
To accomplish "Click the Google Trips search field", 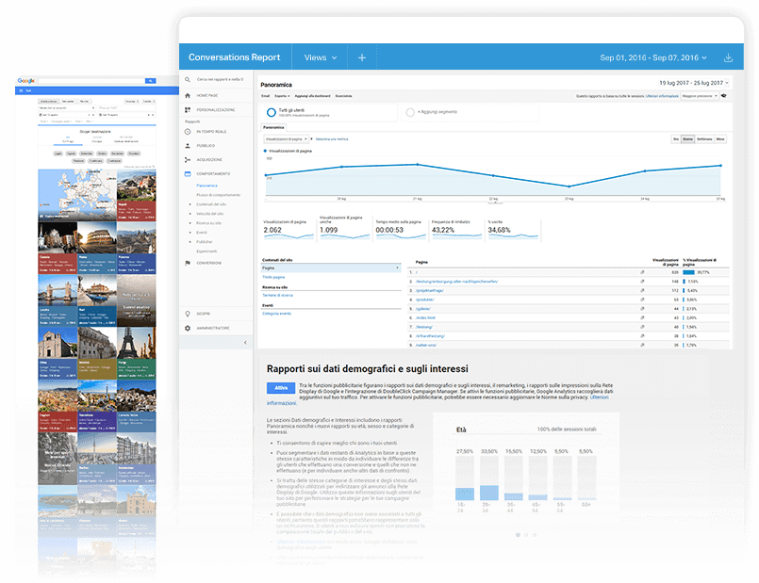I will tap(90, 82).
